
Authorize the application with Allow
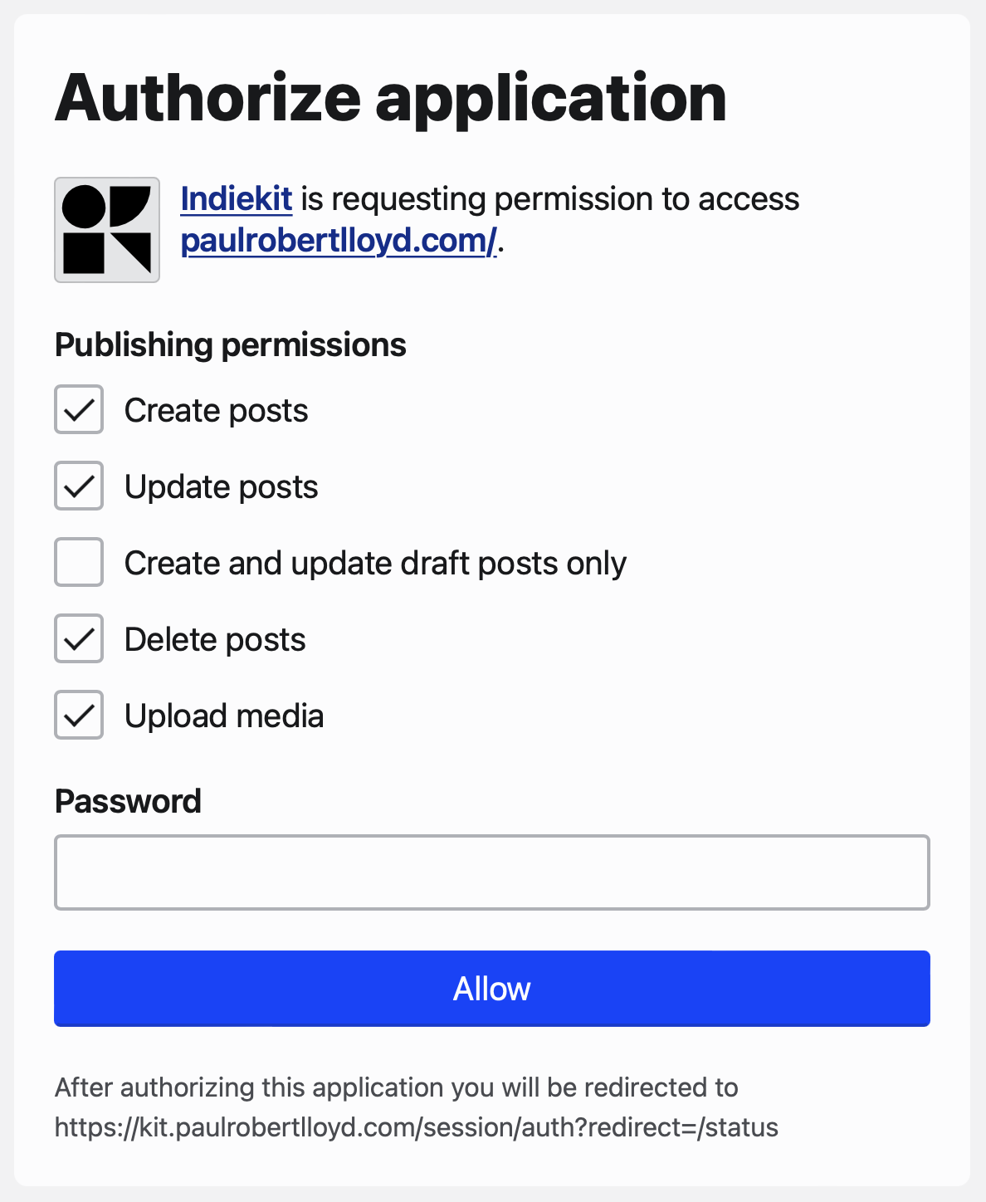492,988
